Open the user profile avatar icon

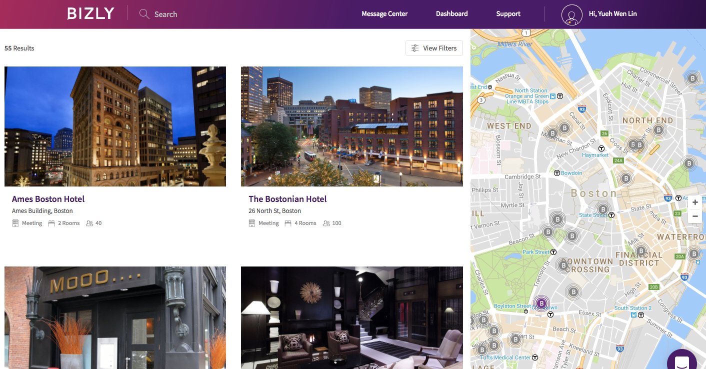pos(571,14)
